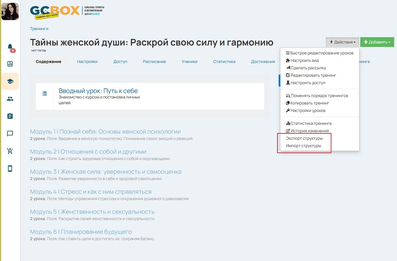Image resolution: width=397 pixels, height=261 pixels.
Task: Open the analytics chart icon in sidebar
Action: coord(10,64)
